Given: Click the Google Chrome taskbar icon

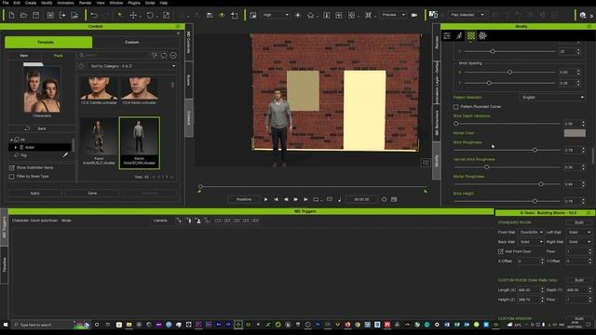Looking at the screenshot, I should [358, 325].
